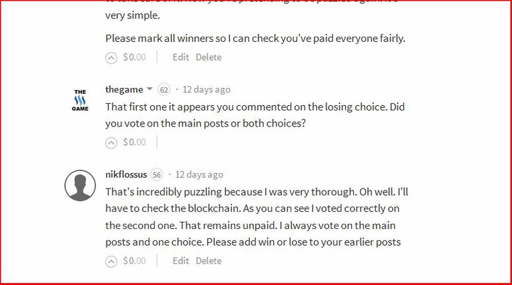Click nikflossus's gray silhouette avatar
This screenshot has width=512, height=285.
click(x=80, y=185)
